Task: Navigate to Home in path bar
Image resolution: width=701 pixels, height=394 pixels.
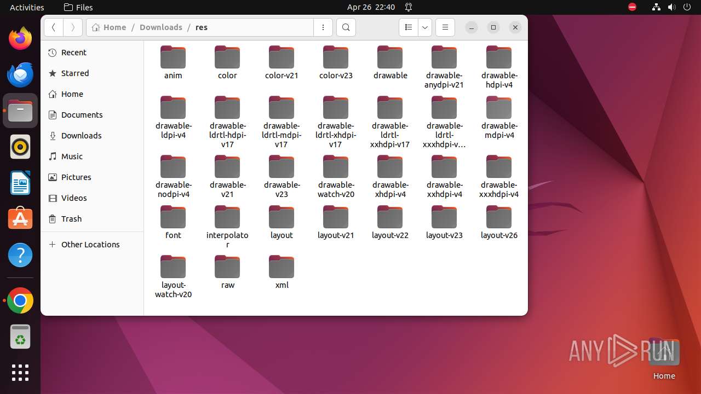Action: coord(109,27)
